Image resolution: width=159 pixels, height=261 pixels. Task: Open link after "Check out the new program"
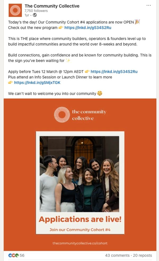click(x=88, y=28)
